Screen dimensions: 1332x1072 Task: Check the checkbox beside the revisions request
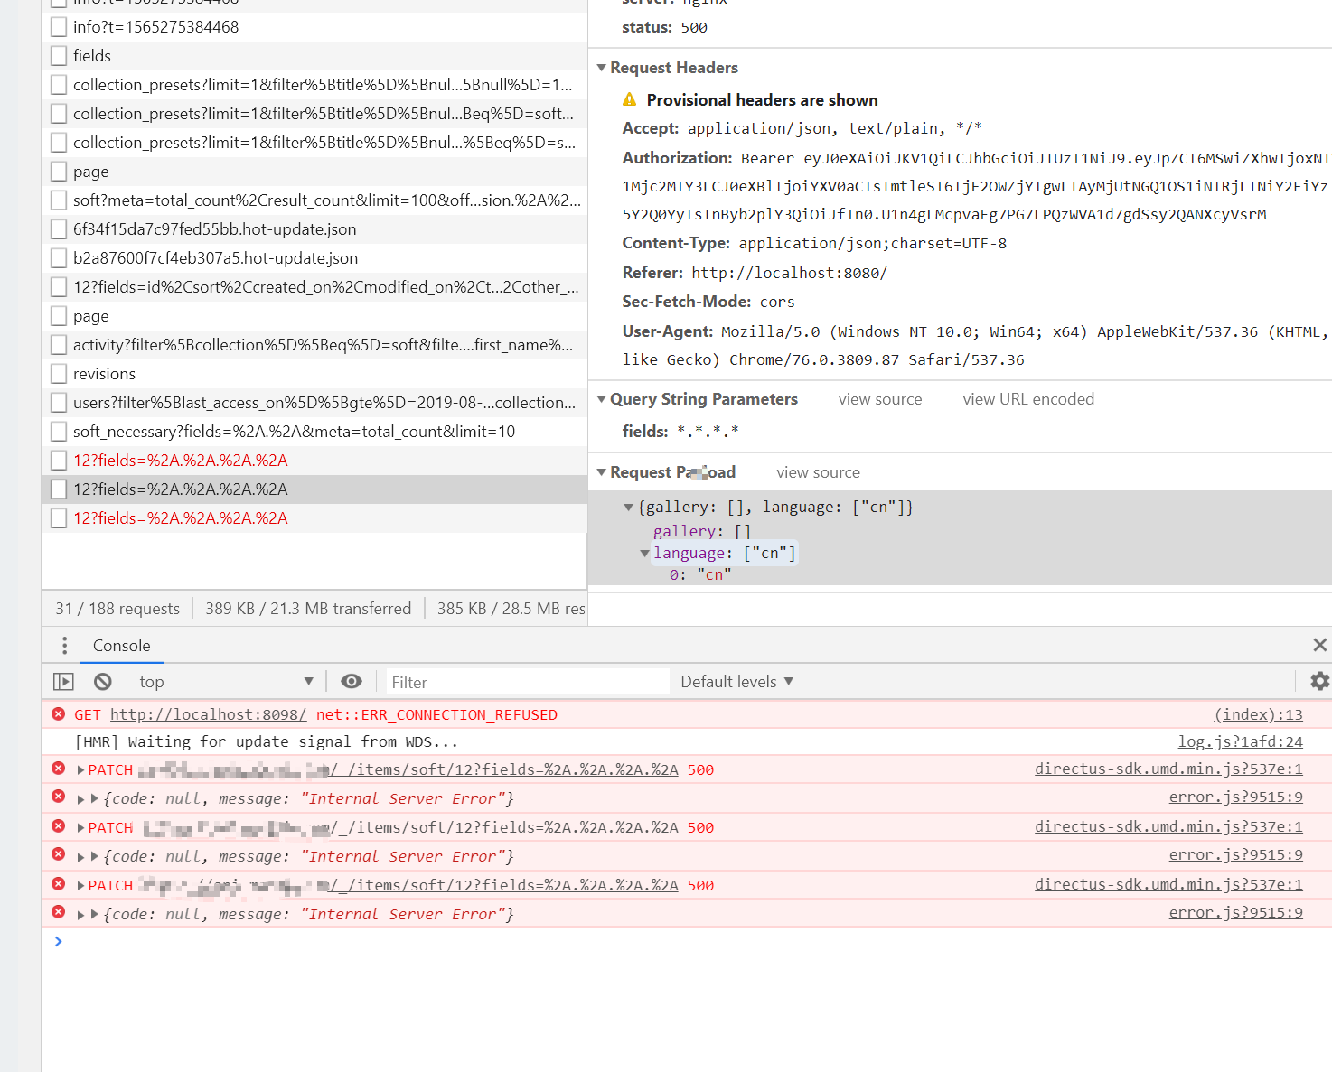tap(58, 373)
